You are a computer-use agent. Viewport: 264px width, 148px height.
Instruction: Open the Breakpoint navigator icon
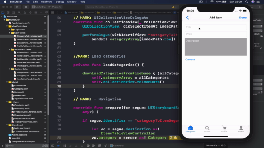[41, 12]
